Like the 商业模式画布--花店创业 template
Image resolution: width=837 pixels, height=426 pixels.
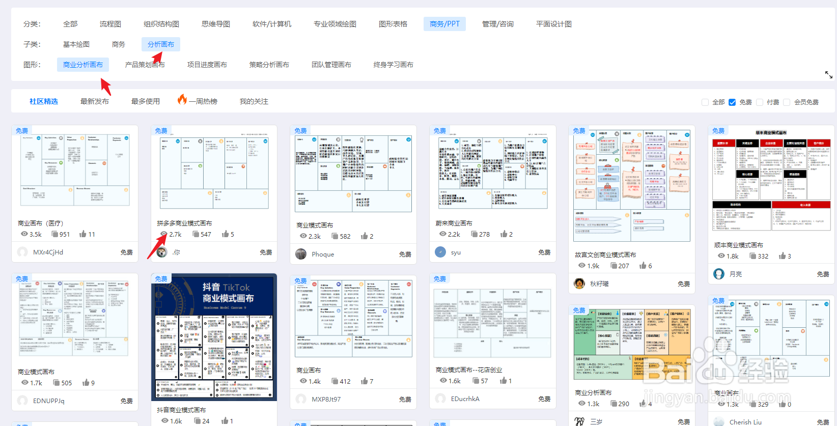(x=503, y=381)
